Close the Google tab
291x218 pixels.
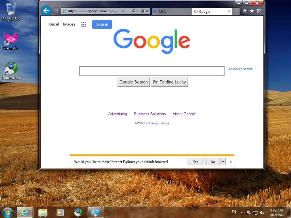coord(229,11)
